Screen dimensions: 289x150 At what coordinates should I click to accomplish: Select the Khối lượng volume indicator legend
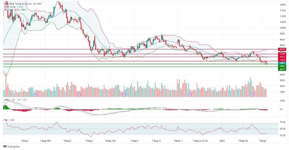click(13, 7)
